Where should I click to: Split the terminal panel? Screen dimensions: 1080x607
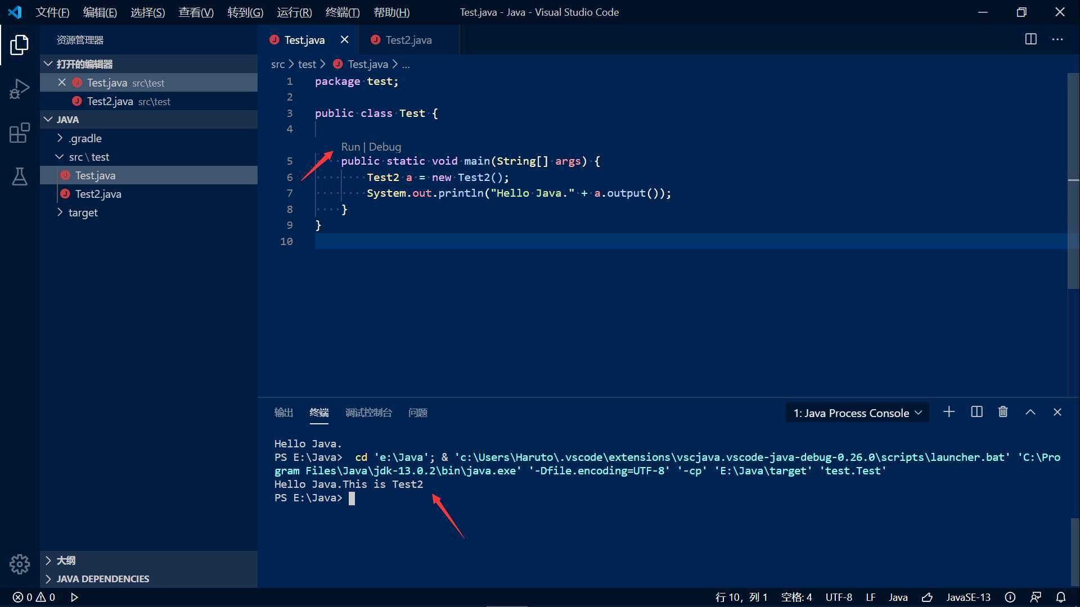(x=976, y=412)
